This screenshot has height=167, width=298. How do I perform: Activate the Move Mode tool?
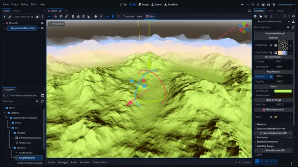tap(56, 17)
